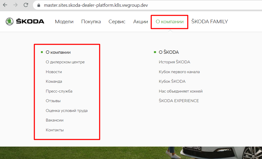Select Кубок первого канала
262x159 pixels.
pyautogui.click(x=179, y=72)
